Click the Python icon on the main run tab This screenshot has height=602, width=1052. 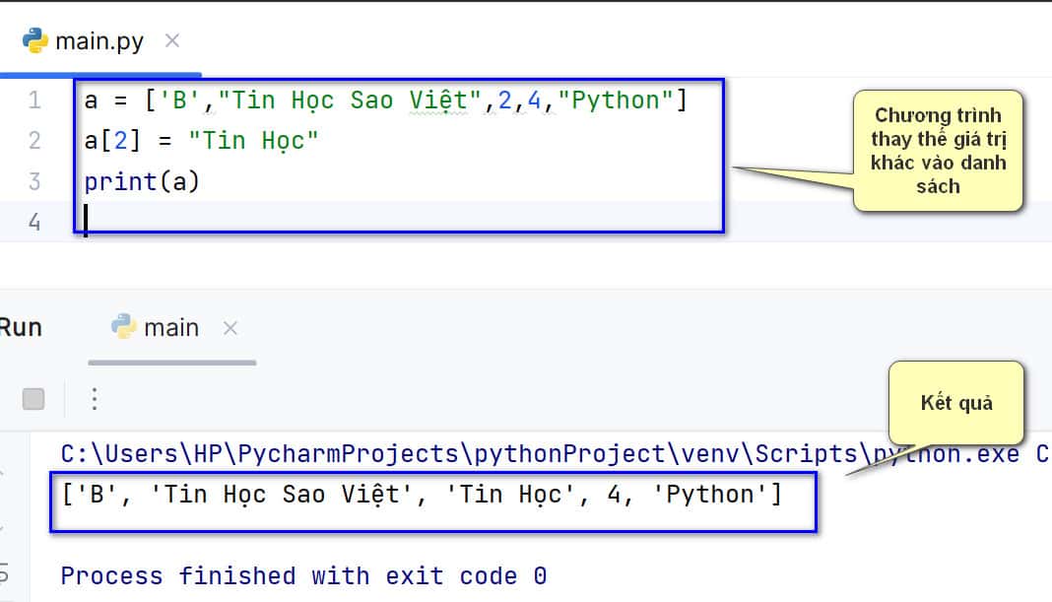(123, 327)
